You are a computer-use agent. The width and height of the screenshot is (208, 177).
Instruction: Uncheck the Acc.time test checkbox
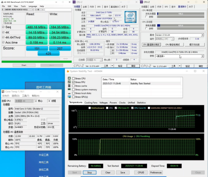tap(3, 42)
